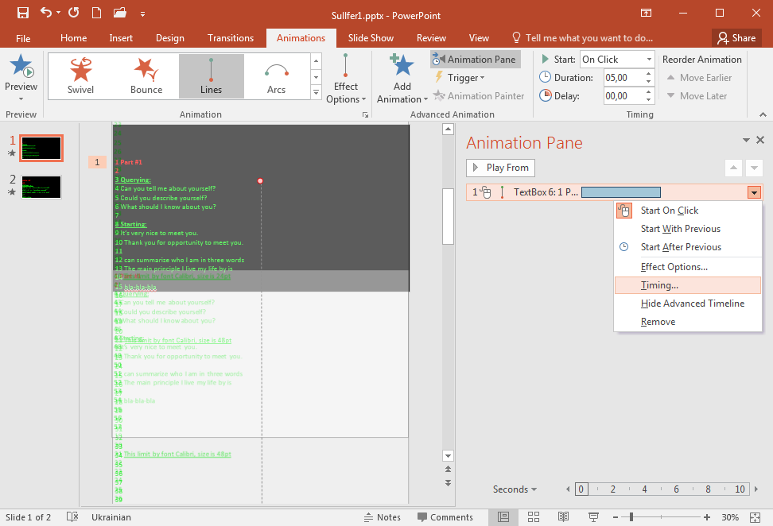Increase the animation Duration value

click(649, 74)
